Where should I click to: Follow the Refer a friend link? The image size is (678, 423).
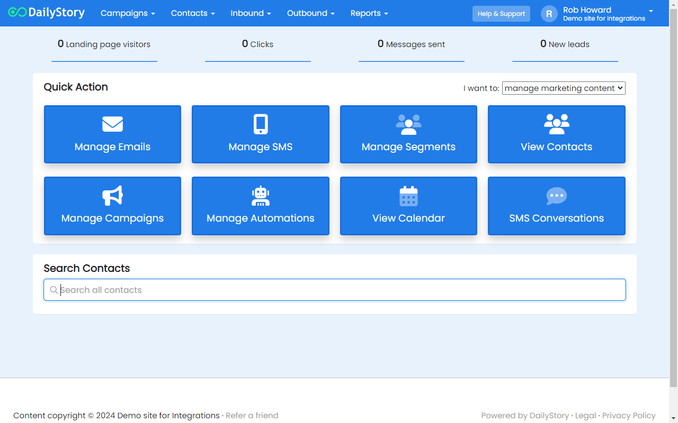tap(252, 416)
